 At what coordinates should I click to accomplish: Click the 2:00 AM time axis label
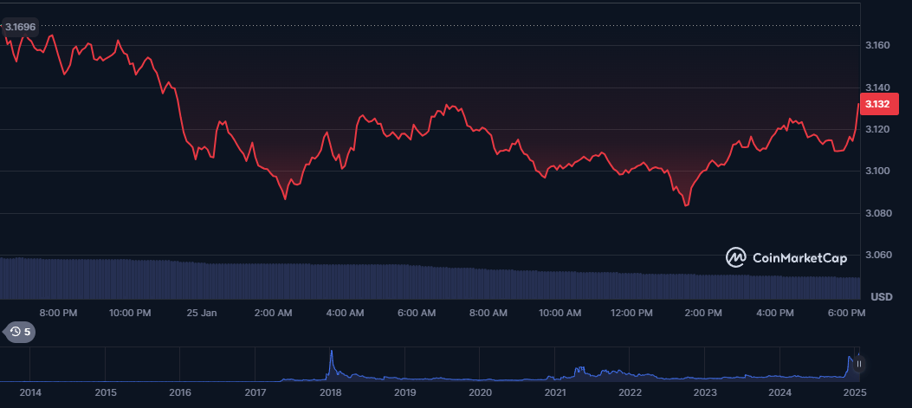pos(274,312)
